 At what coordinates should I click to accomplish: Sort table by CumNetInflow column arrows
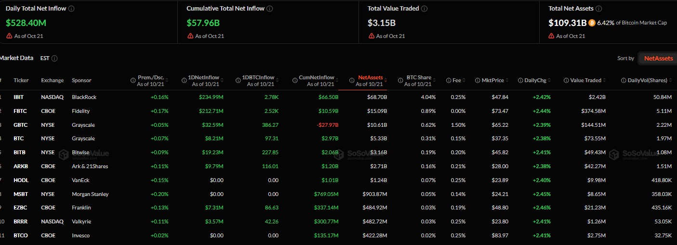point(336,80)
